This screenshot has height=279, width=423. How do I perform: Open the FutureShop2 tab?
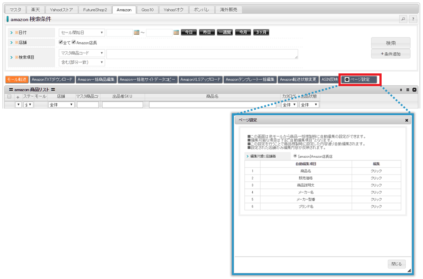(95, 10)
